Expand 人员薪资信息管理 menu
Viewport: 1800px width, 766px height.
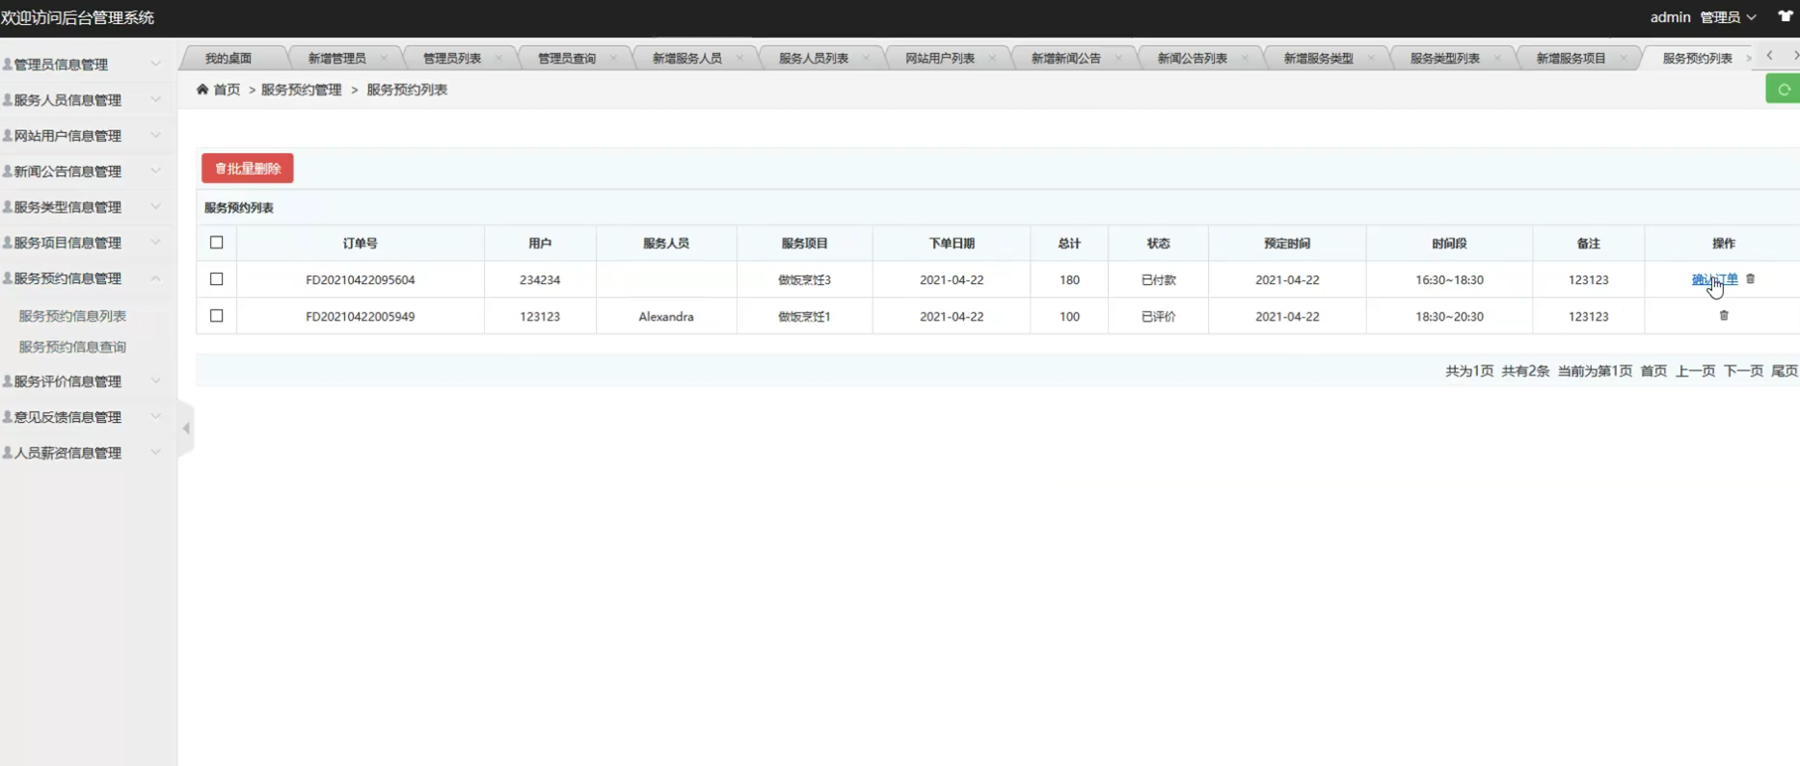[x=87, y=453]
